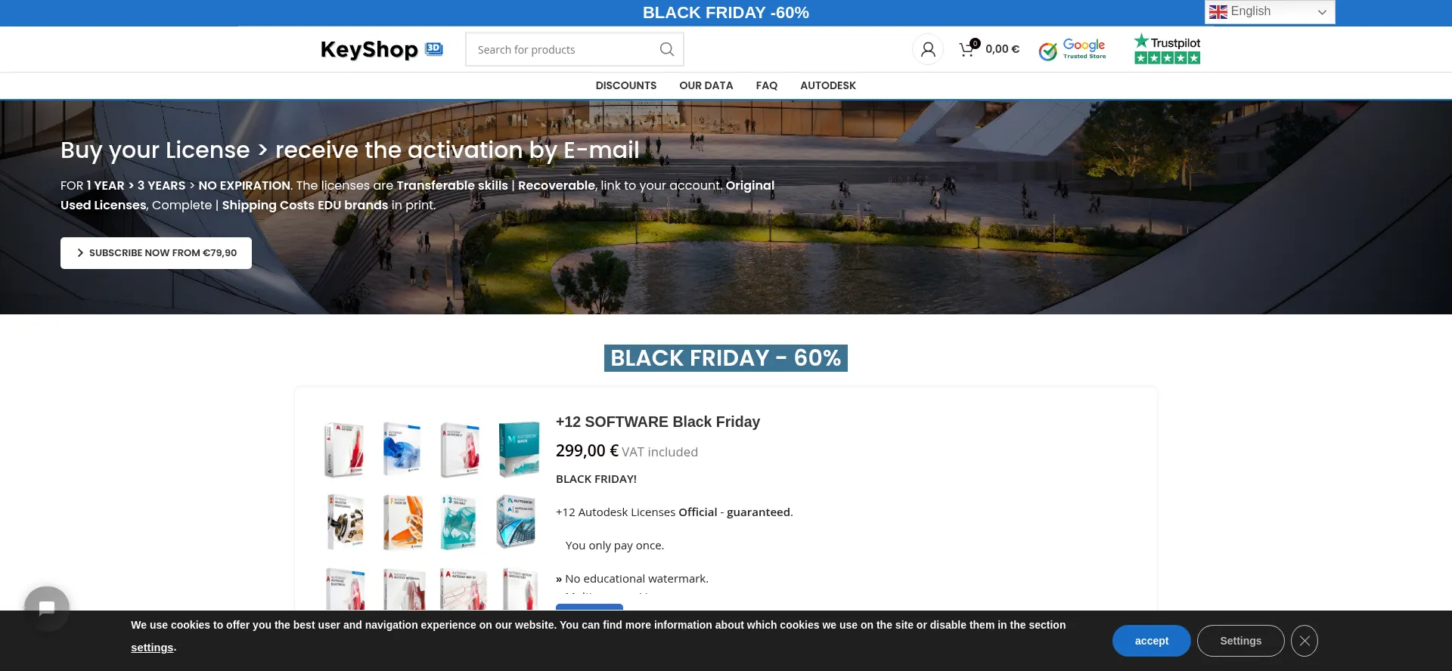
Task: Open the DISCOUNTS menu
Action: coord(626,85)
